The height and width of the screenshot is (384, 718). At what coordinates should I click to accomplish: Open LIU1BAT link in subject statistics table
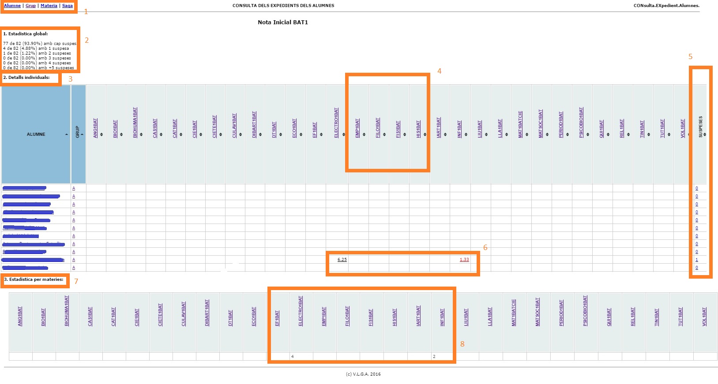point(466,317)
